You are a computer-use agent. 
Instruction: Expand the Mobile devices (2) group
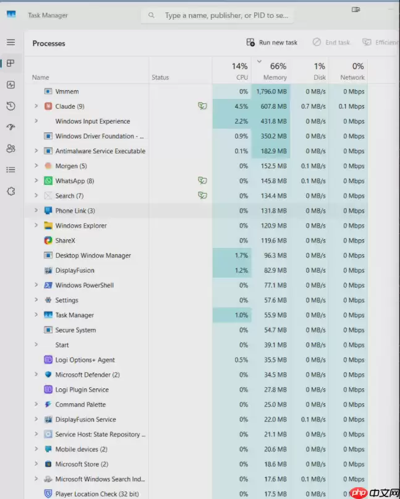[x=36, y=449]
